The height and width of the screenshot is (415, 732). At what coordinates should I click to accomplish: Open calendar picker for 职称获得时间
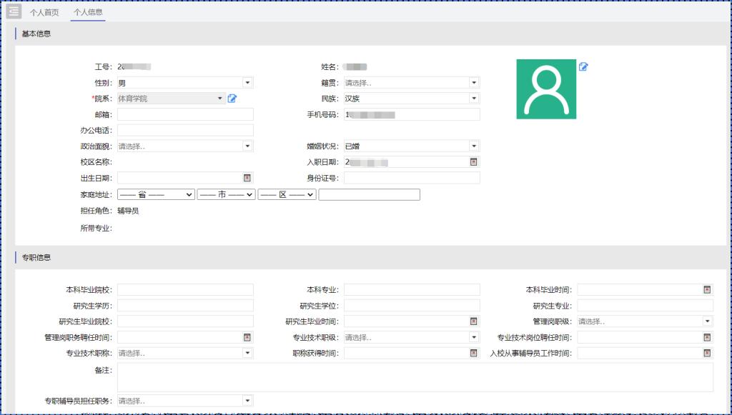pyautogui.click(x=473, y=353)
